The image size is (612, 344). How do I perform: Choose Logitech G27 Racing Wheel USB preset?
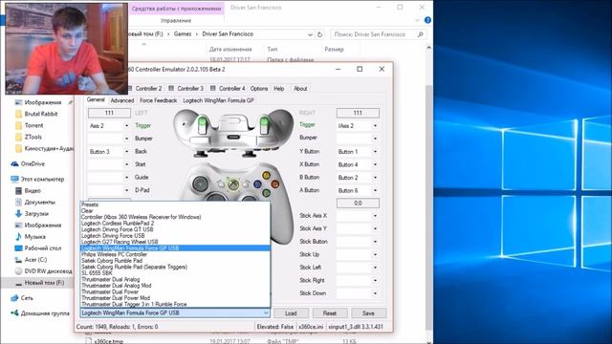175,242
